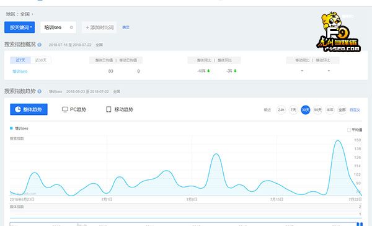Toggle the 培训seo legend color square
Screen dimensions: 372x226
(x=11, y=129)
